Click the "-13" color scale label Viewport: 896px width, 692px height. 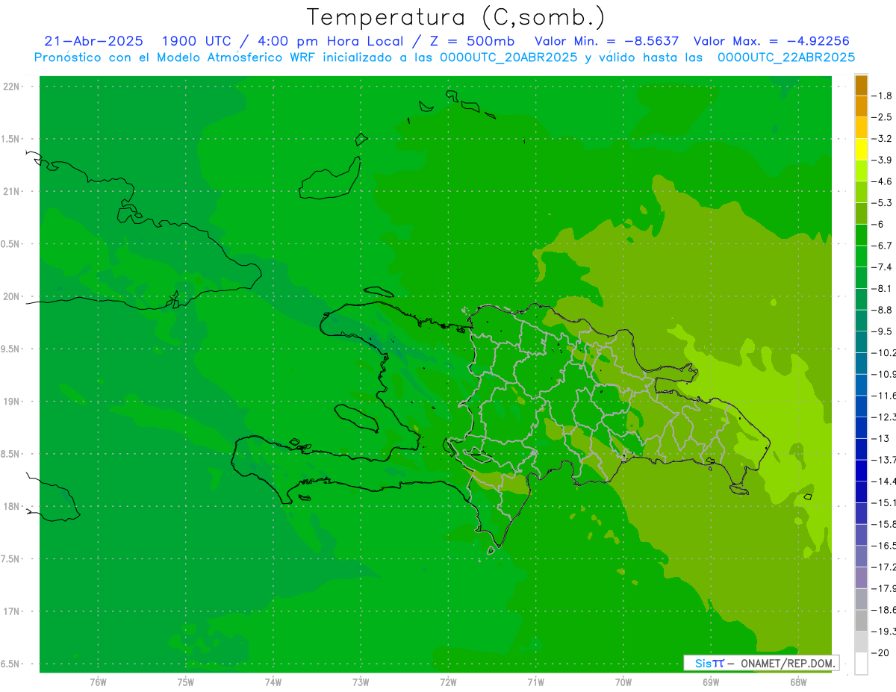click(880, 438)
